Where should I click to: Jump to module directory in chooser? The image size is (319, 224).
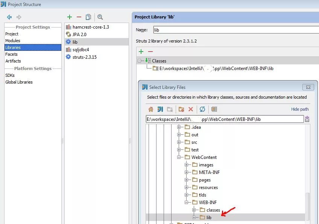pyautogui.click(x=170, y=109)
